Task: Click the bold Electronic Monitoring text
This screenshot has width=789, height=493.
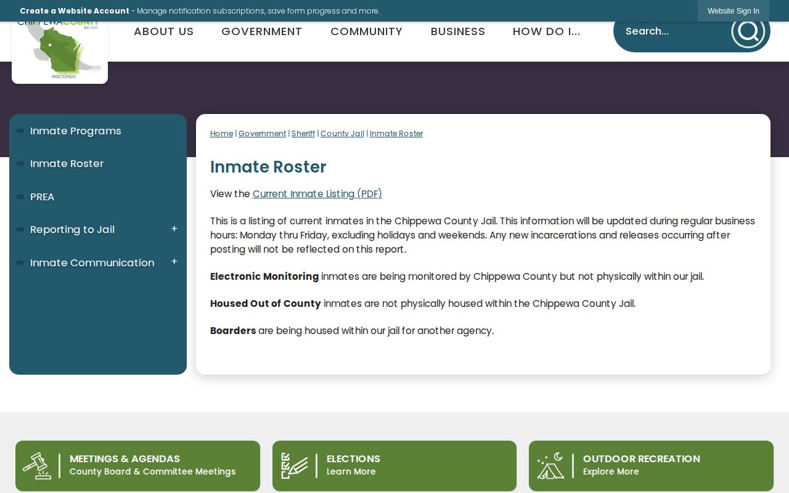Action: coord(264,277)
